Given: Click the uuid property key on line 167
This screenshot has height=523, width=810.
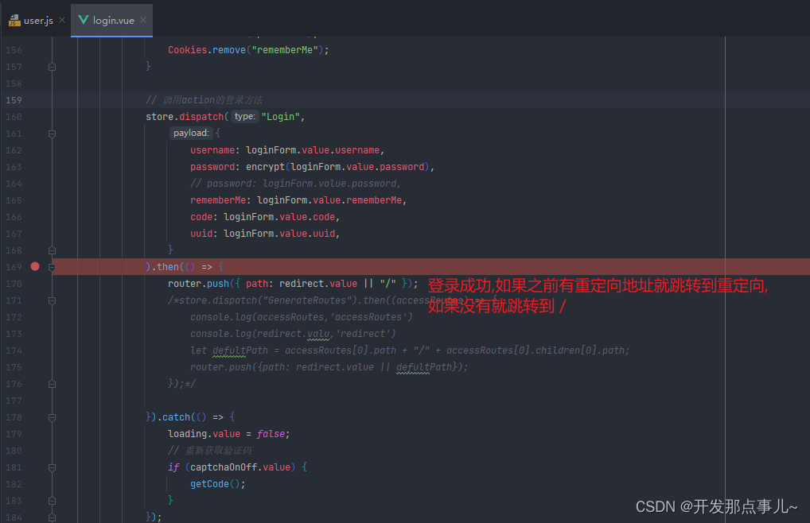Looking at the screenshot, I should 201,234.
